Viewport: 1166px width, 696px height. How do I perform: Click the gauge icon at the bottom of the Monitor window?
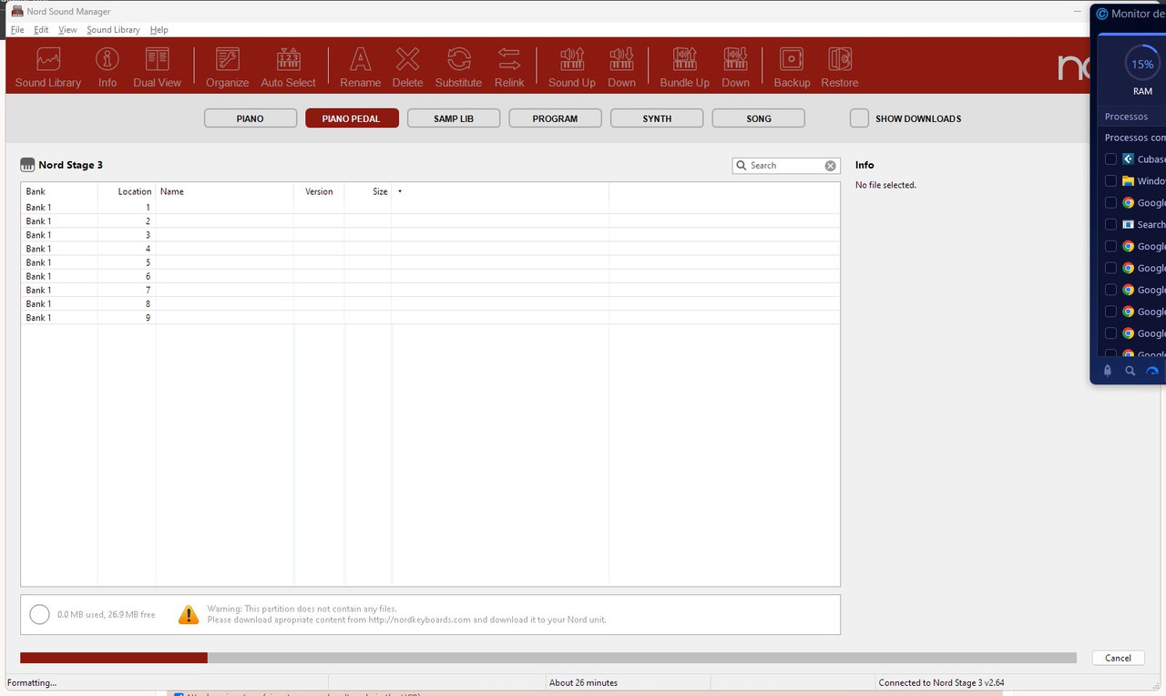tap(1152, 371)
